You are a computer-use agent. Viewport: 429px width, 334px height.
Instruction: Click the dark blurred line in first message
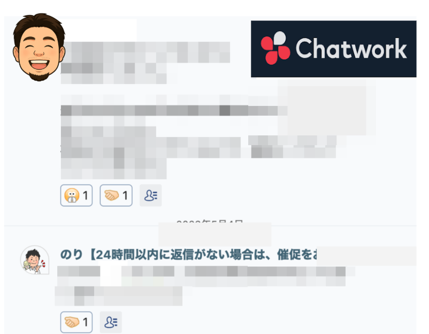174,111
